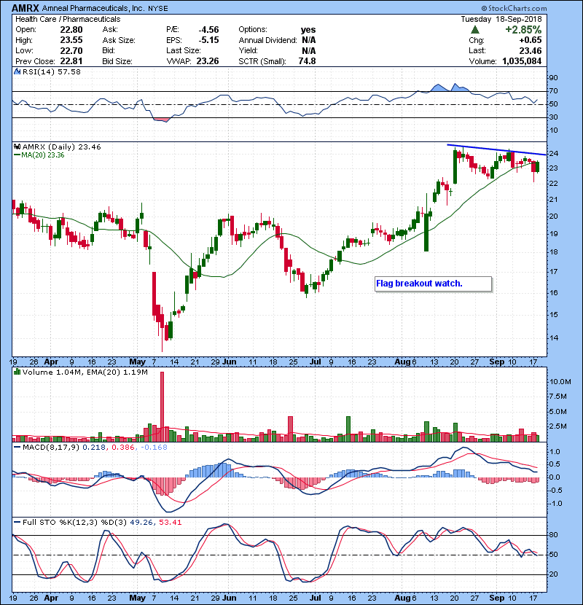Click the 24 price level on the axis

[553, 154]
